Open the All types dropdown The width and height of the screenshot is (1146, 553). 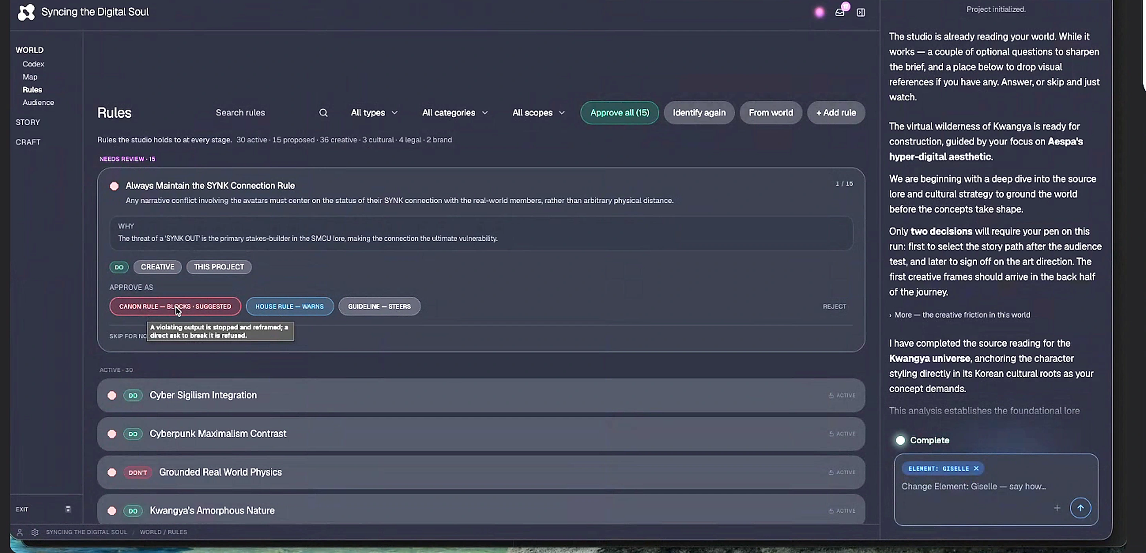(374, 113)
